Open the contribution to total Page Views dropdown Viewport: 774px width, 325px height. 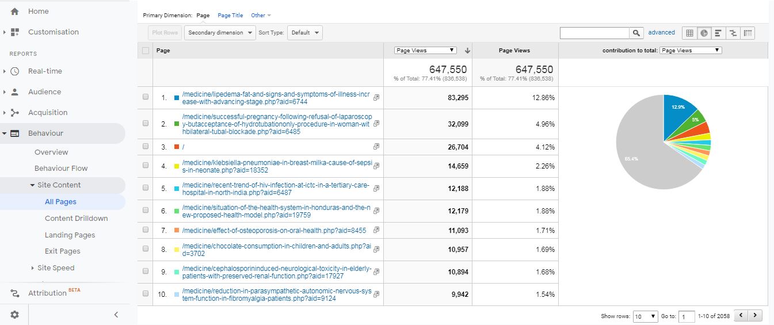pyautogui.click(x=690, y=51)
